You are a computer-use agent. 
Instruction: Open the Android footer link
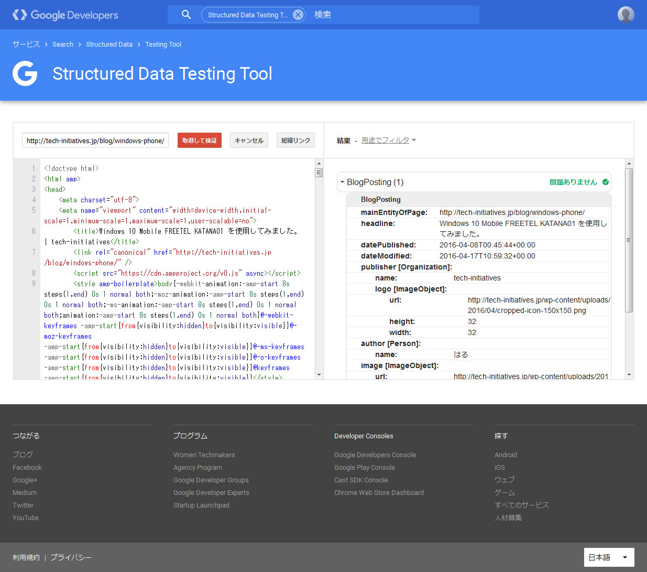click(x=506, y=455)
